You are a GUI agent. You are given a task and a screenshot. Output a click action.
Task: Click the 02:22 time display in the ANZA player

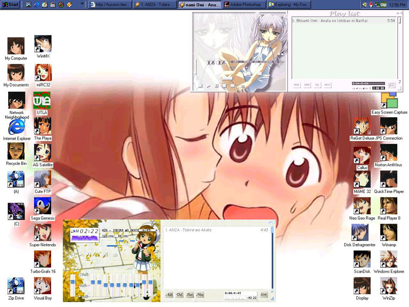[x=88, y=231]
